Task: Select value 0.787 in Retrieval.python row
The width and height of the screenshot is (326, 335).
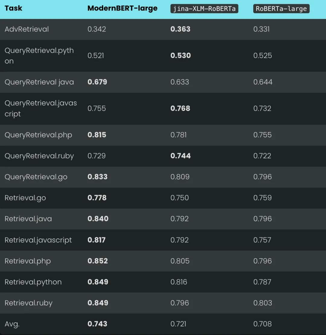Action: click(x=262, y=282)
